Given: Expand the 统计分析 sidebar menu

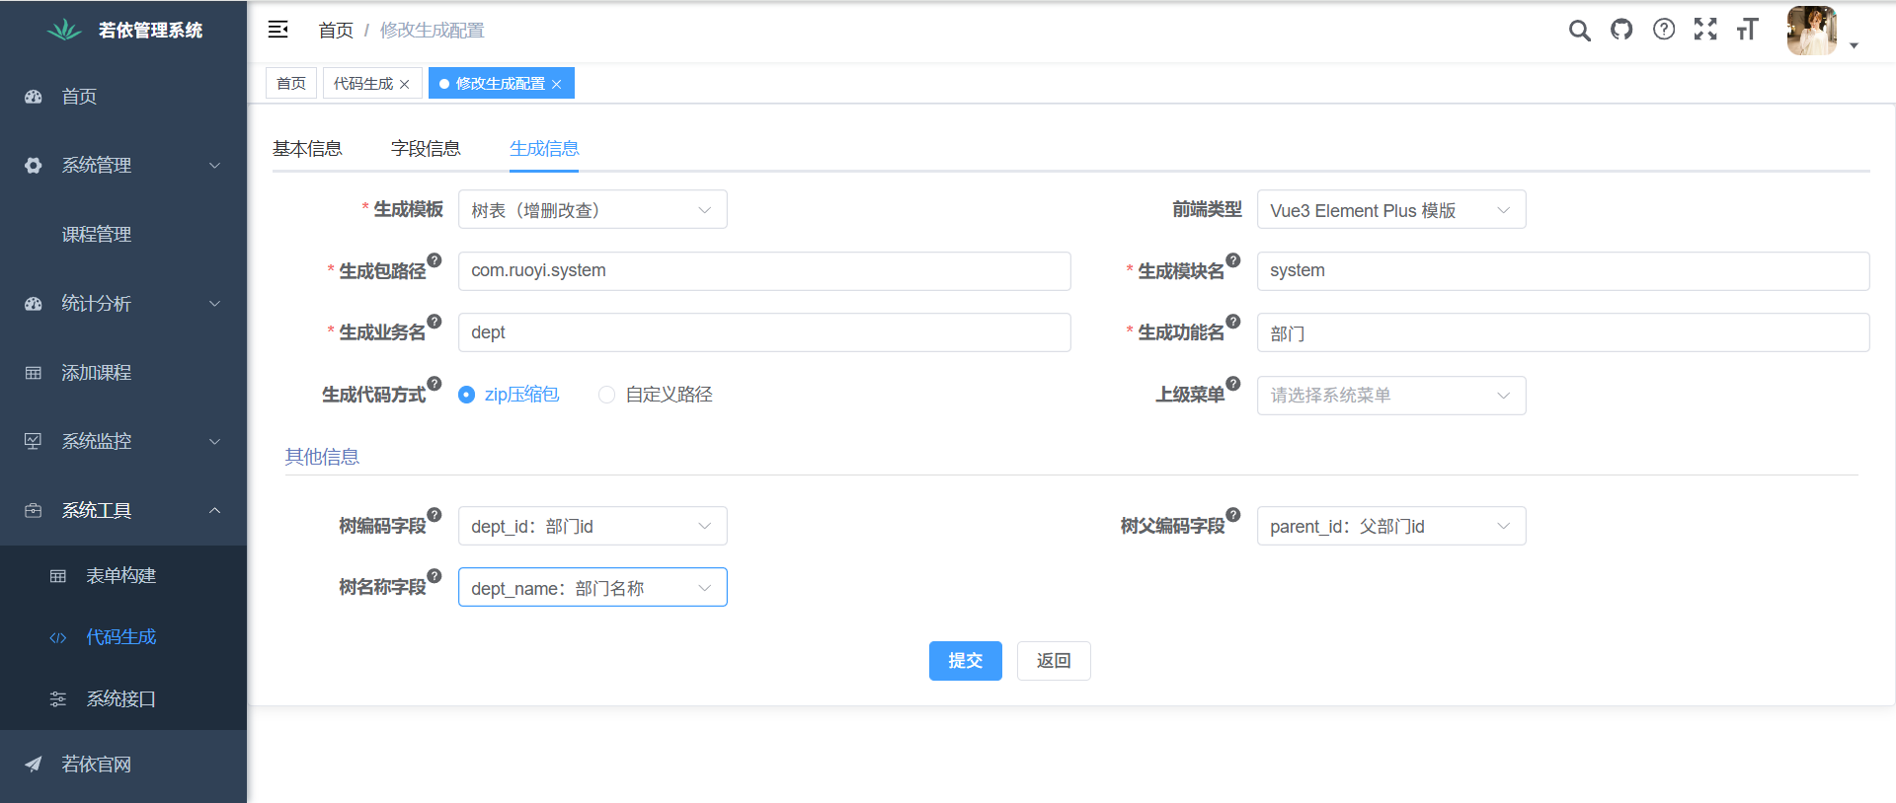Looking at the screenshot, I should (x=123, y=304).
